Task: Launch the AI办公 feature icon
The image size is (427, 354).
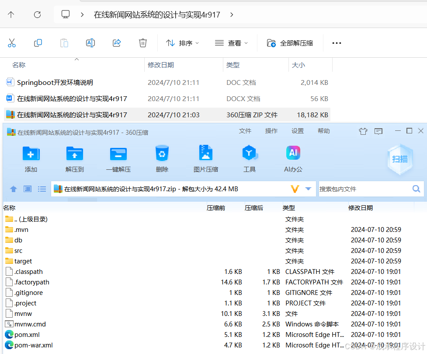Action: [293, 158]
